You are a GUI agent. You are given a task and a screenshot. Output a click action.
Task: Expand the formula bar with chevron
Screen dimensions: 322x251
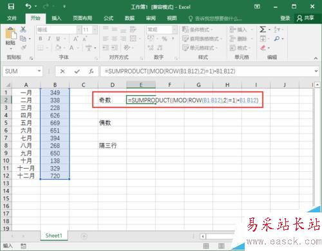coord(316,71)
